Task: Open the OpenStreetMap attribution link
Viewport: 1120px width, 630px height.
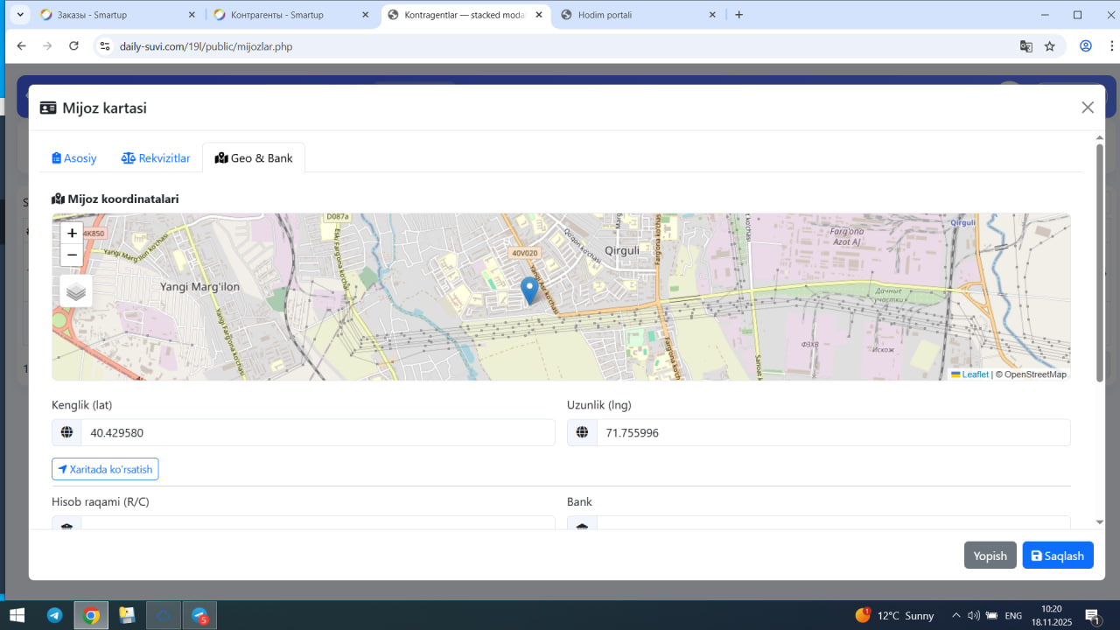Action: 1035,374
